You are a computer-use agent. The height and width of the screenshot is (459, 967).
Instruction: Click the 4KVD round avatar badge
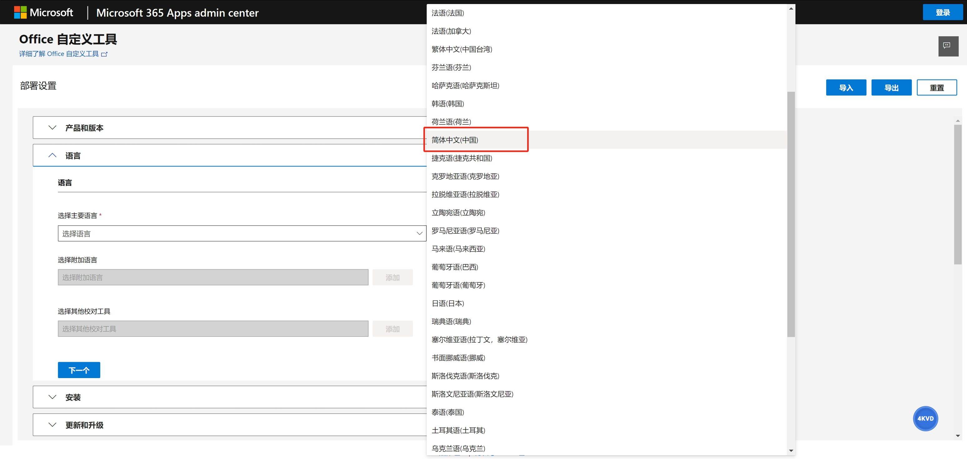click(x=925, y=418)
